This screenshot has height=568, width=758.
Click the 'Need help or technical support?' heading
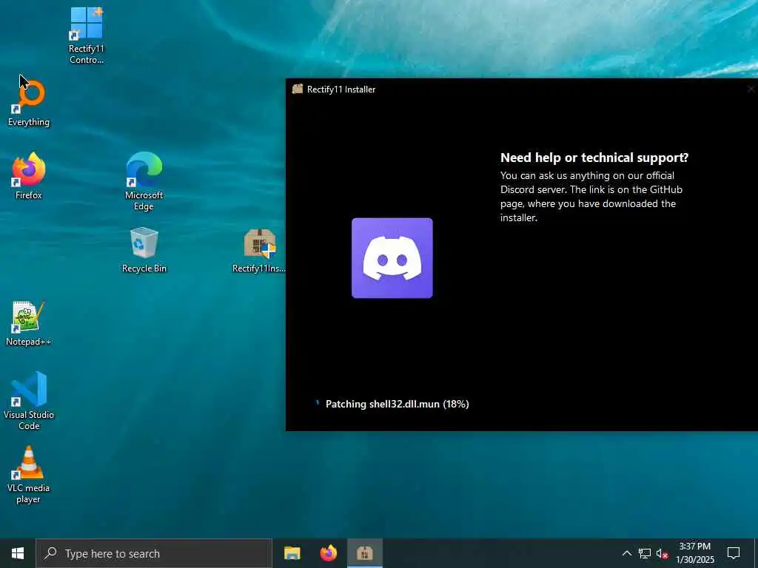tap(594, 158)
